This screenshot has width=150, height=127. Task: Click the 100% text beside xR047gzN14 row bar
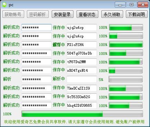point(103,71)
